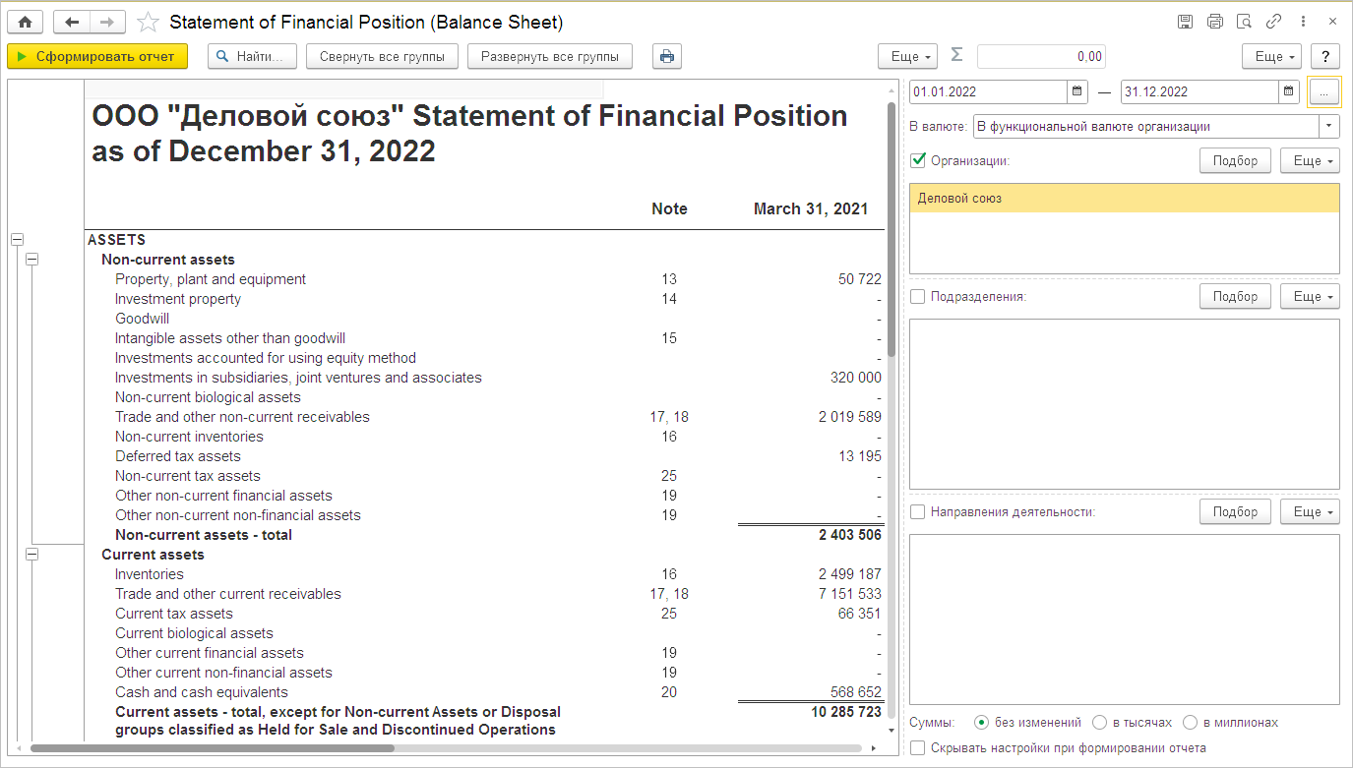Click Подбор button for Подразделения

coord(1235,296)
